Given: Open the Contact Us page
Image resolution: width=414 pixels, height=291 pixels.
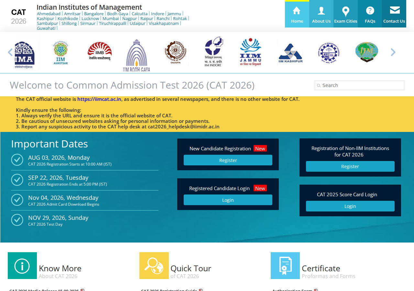Looking at the screenshot, I should tap(394, 14).
